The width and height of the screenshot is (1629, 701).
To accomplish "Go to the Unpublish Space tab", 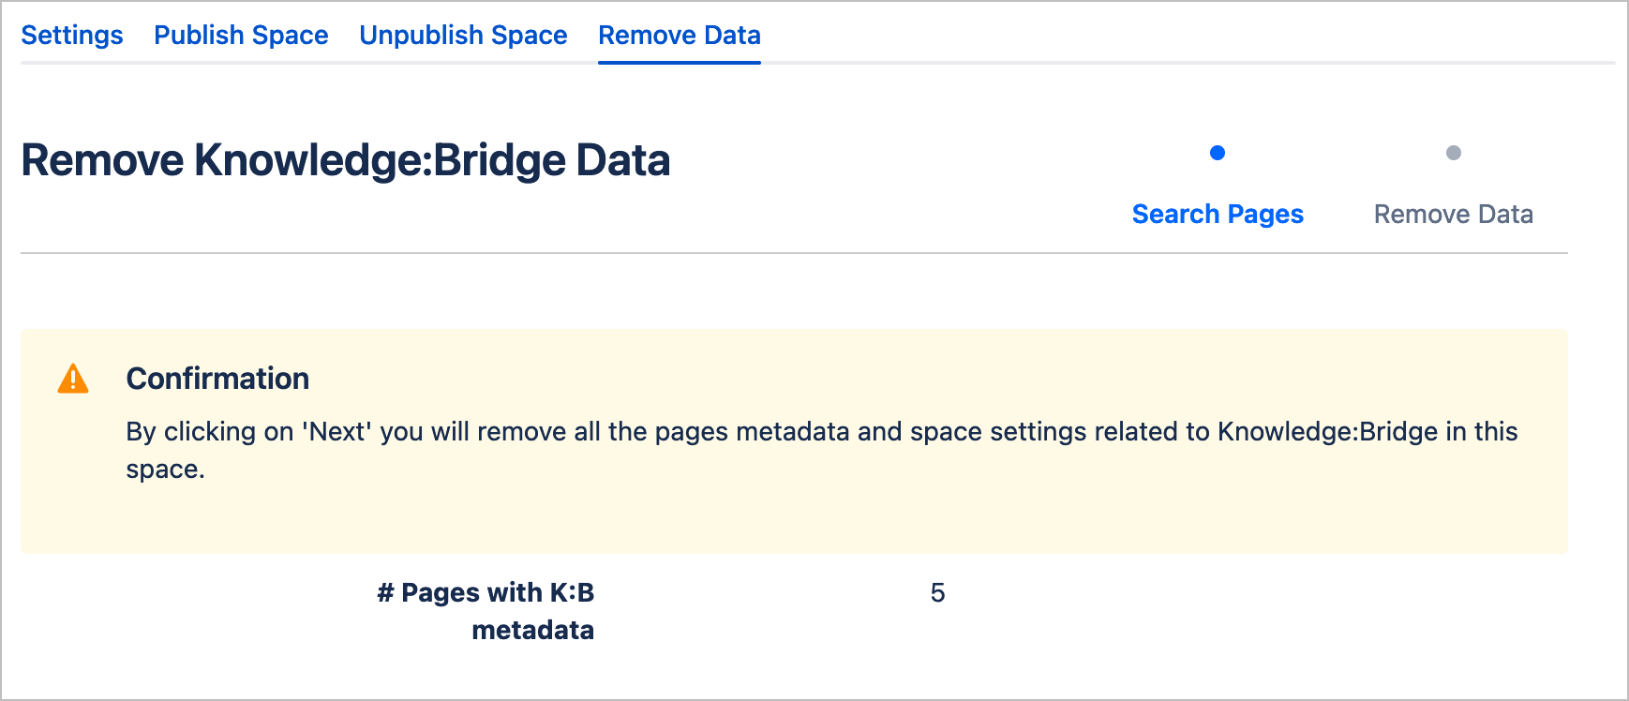I will pos(463,36).
